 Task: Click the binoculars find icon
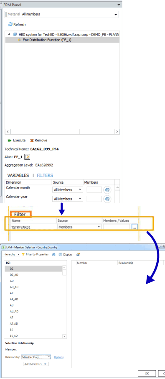tap(54, 254)
